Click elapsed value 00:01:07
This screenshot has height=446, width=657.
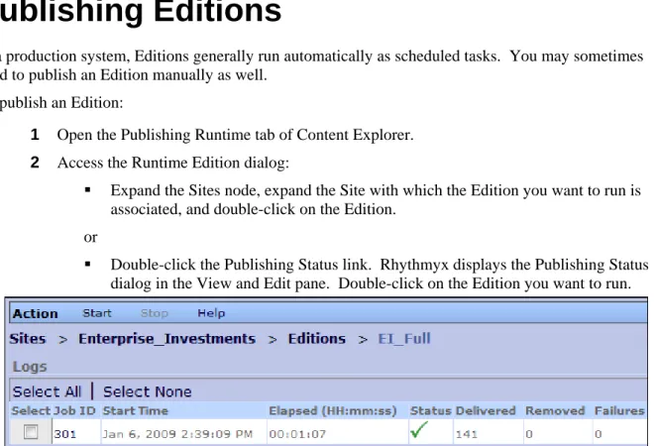297,434
